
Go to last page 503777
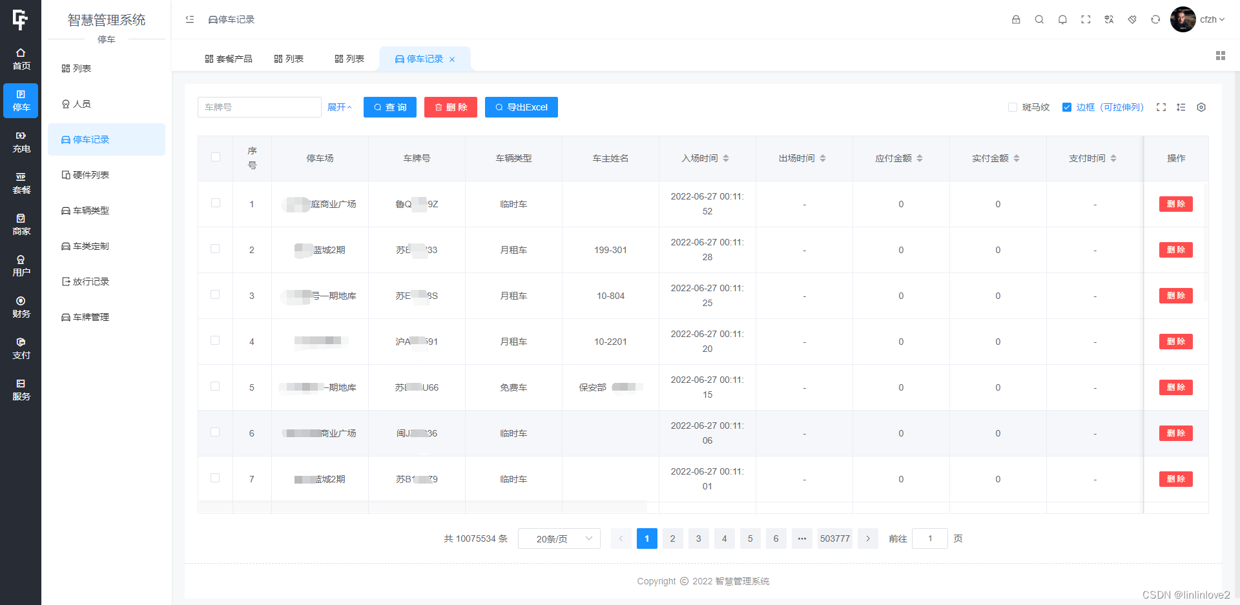pos(835,538)
